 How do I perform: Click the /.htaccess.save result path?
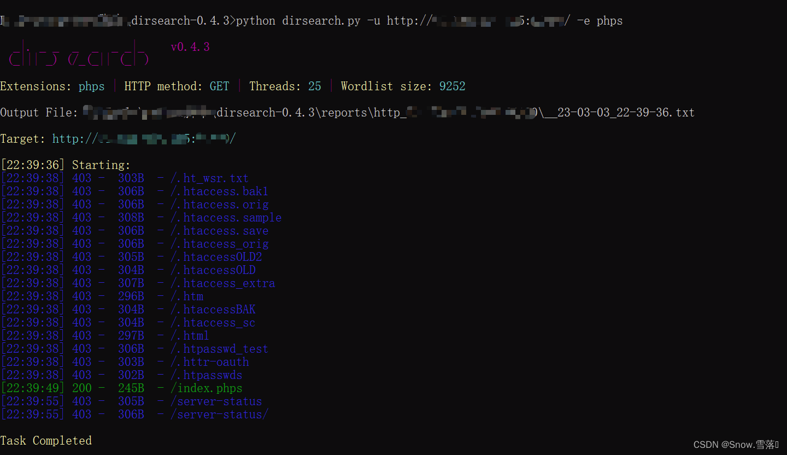[220, 231]
